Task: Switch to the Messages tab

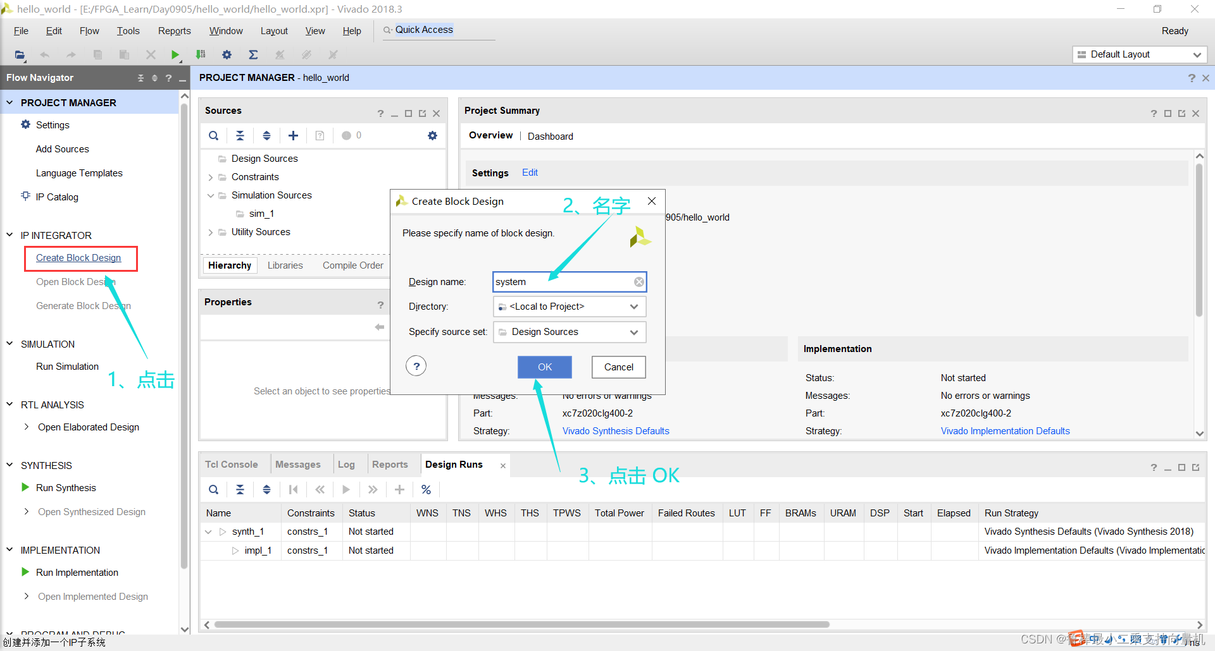Action: click(x=297, y=465)
